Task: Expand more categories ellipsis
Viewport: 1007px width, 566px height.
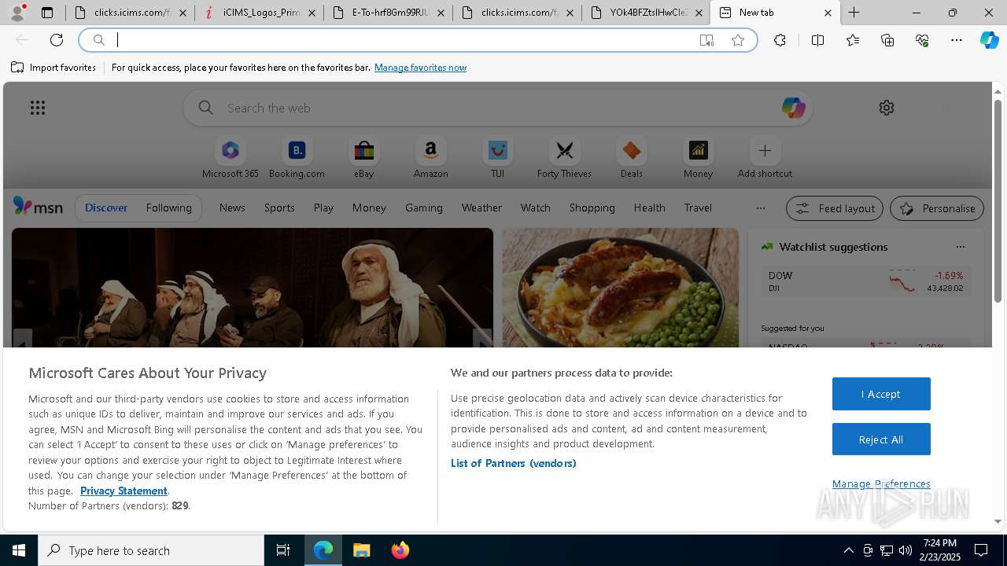Action: [x=760, y=208]
